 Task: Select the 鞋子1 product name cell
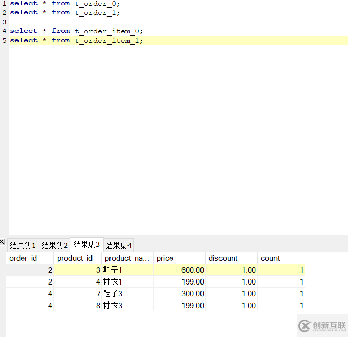click(x=127, y=270)
